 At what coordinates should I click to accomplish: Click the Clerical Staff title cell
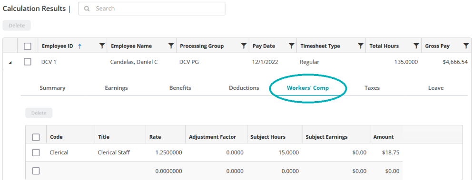pyautogui.click(x=114, y=152)
